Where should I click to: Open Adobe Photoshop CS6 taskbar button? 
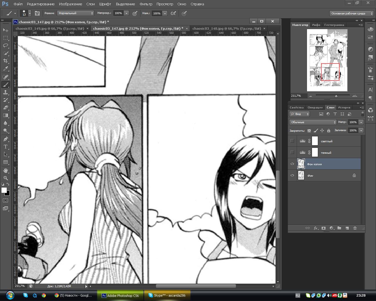point(120,295)
